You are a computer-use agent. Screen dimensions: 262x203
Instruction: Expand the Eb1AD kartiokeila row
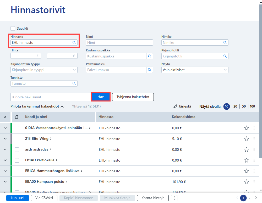click(5, 160)
